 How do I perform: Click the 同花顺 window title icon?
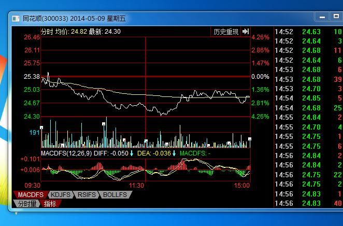point(16,19)
